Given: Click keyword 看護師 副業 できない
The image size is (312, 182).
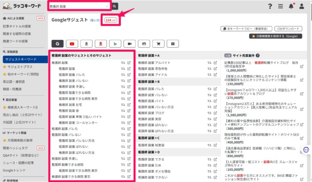Looking at the screenshot, I should tap(152, 177).
